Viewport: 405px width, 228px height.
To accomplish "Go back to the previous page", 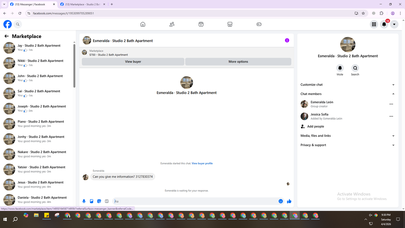I will [5, 13].
